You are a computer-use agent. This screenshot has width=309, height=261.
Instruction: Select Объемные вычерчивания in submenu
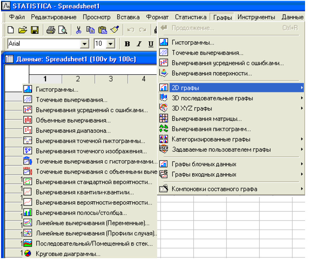tap(90, 120)
